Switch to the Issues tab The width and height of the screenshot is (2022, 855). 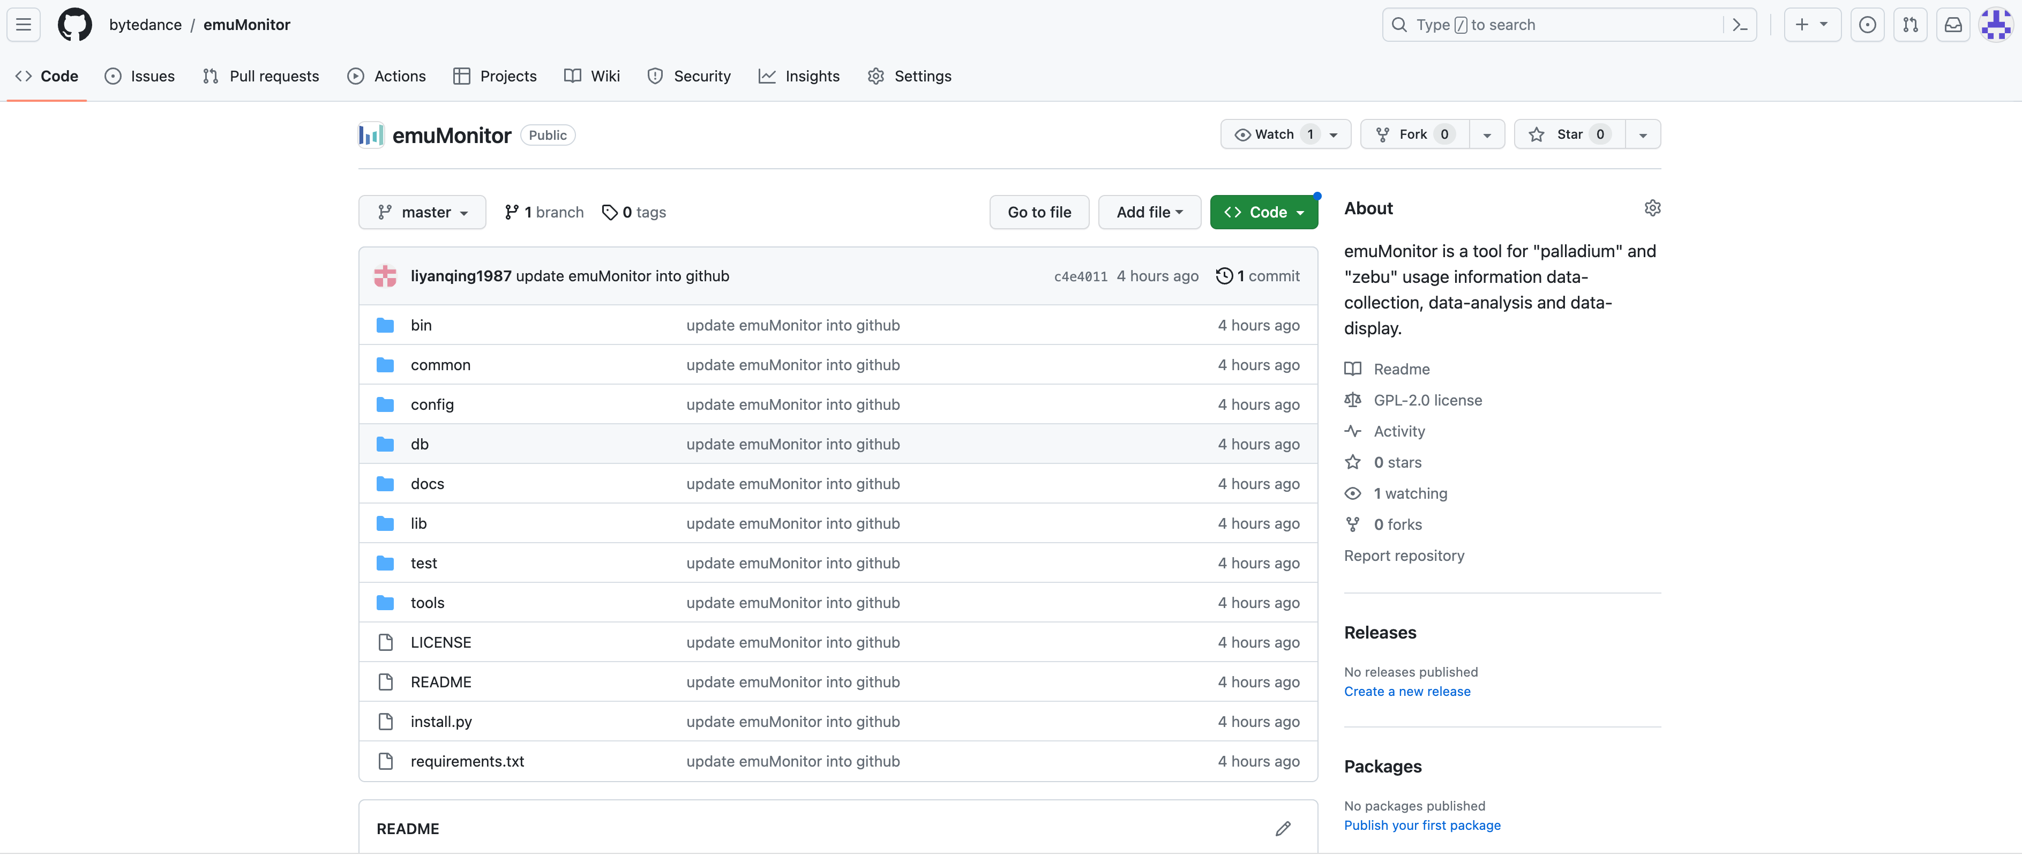click(x=140, y=76)
